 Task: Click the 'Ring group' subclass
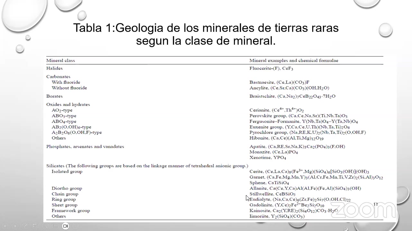[x=64, y=200]
